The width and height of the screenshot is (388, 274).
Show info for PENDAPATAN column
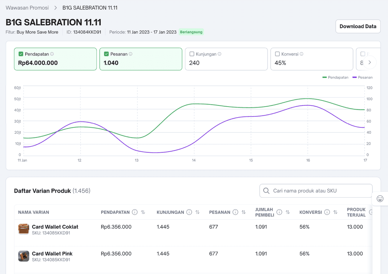click(x=135, y=212)
